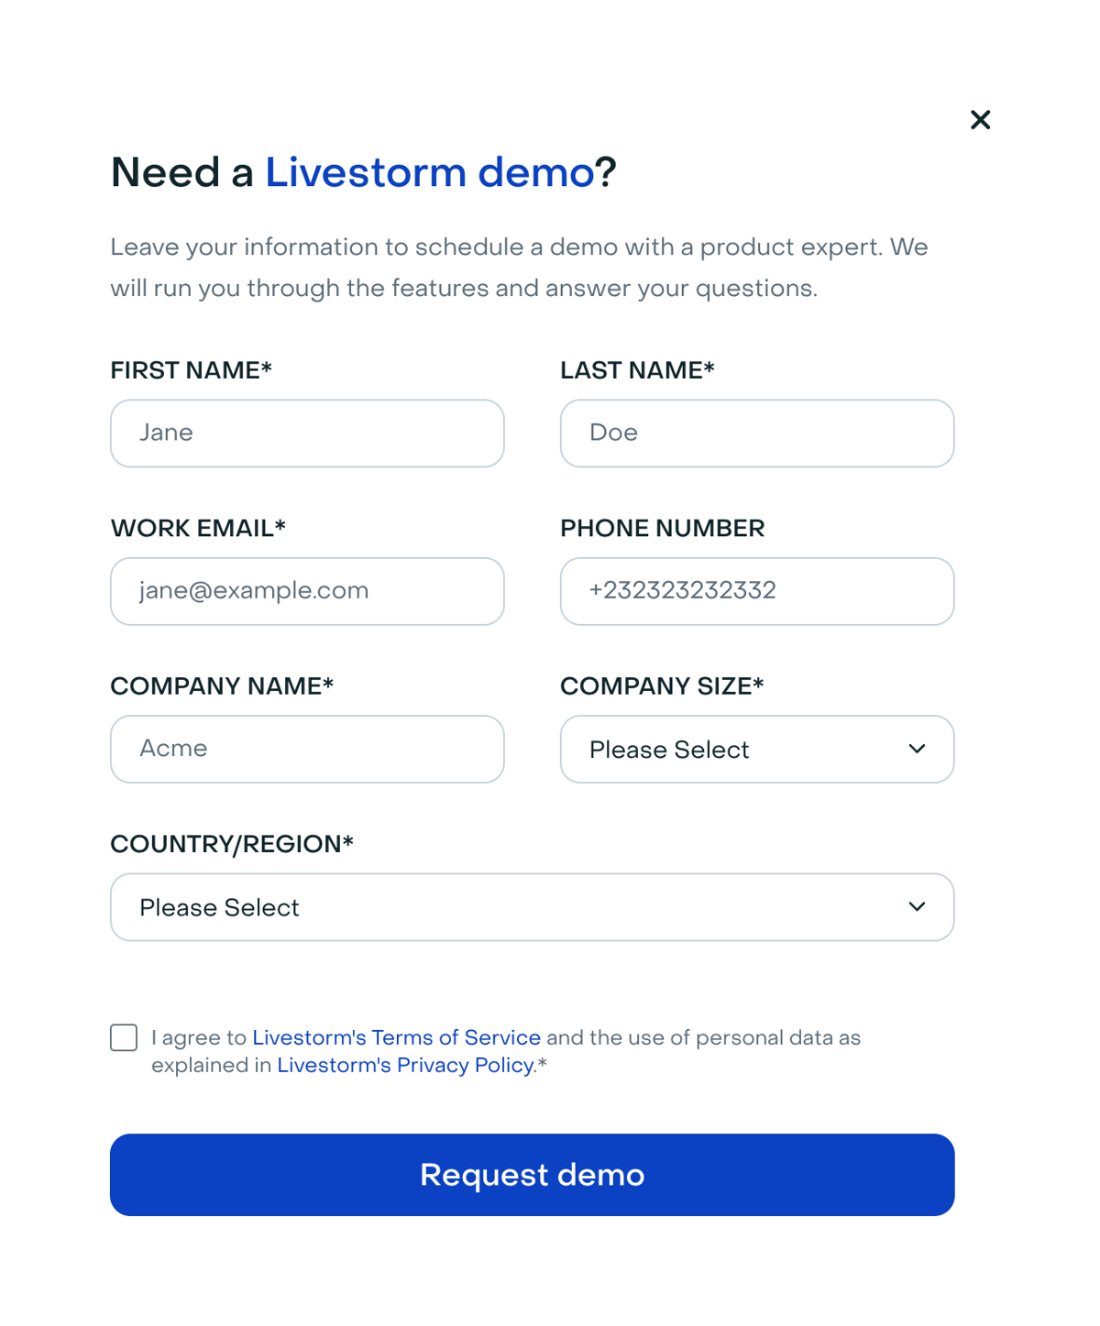The width and height of the screenshot is (1100, 1326).
Task: Click the FIRST NAME label
Action: 190,370
